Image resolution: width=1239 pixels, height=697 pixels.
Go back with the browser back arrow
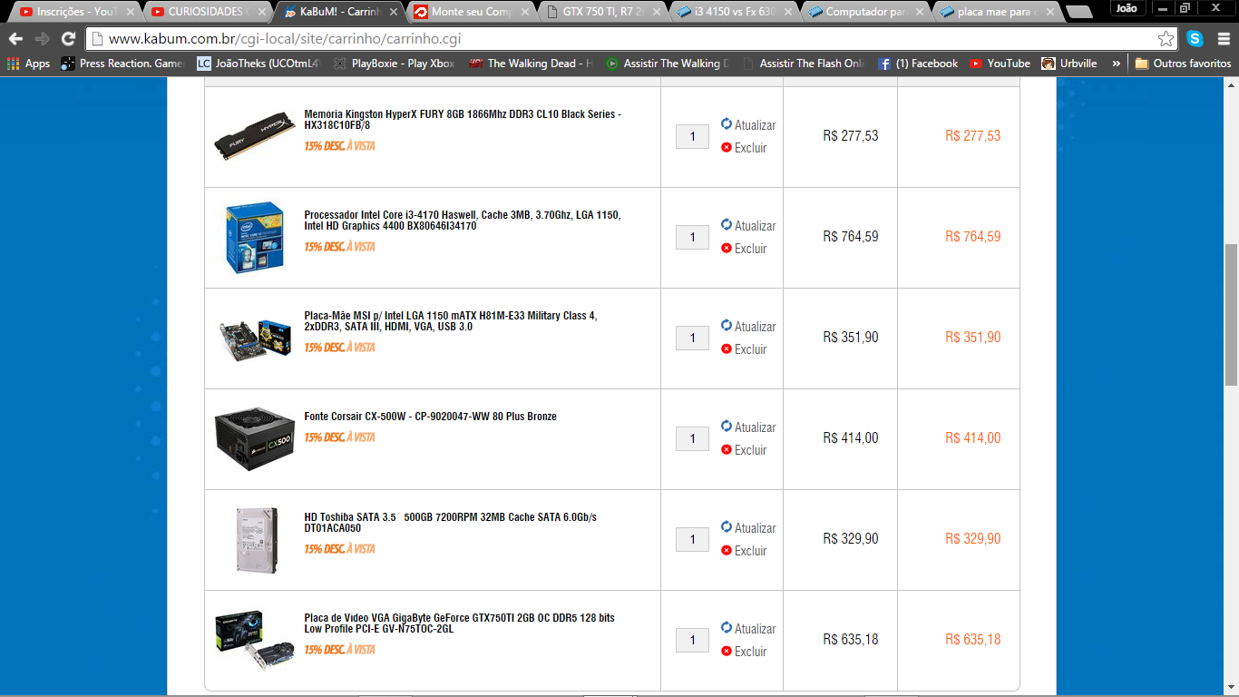coord(15,39)
